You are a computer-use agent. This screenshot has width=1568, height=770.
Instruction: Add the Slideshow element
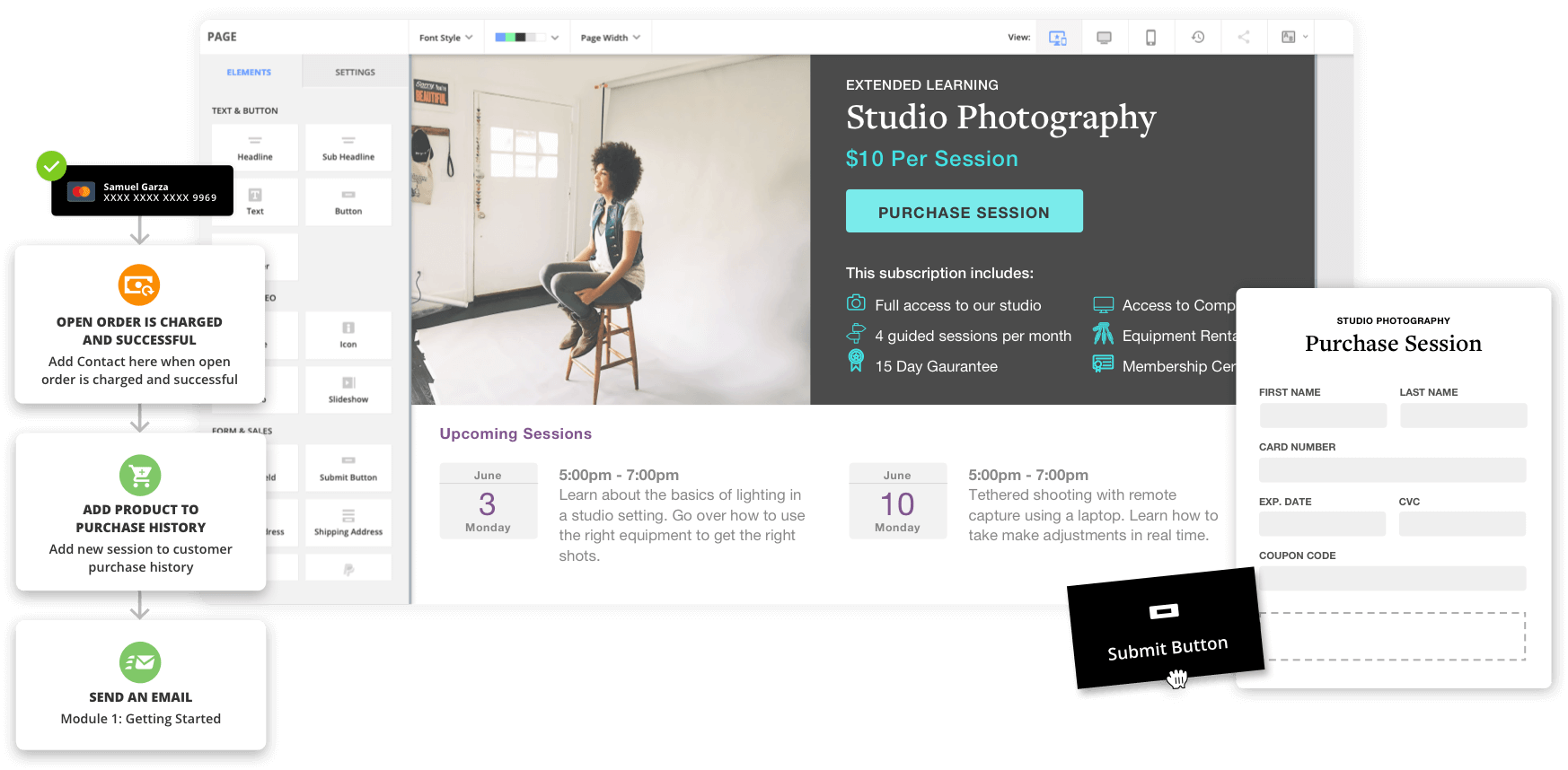348,389
